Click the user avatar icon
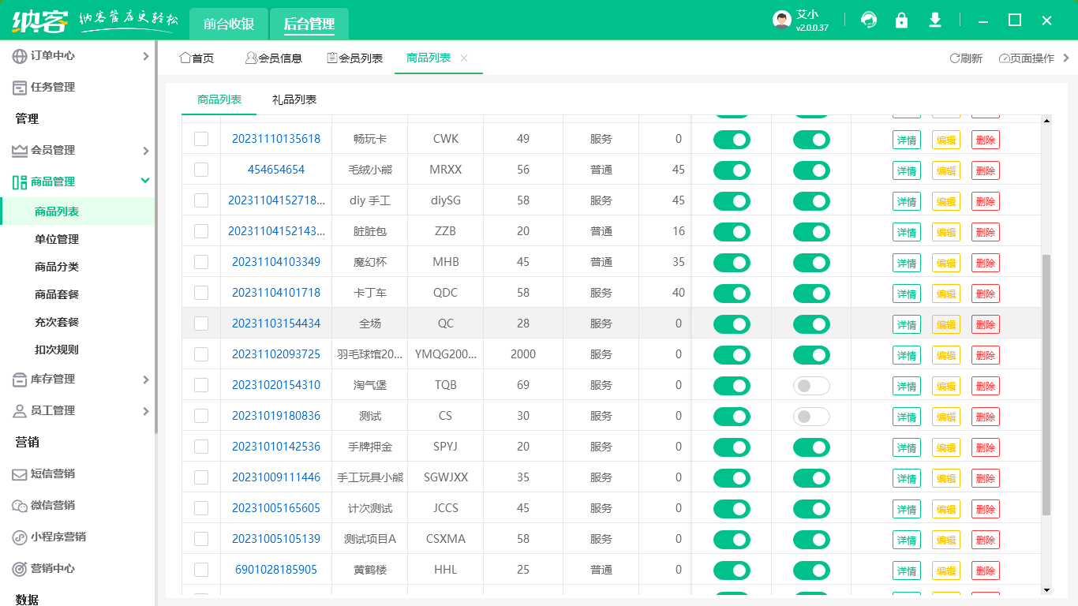1078x606 pixels. click(781, 21)
